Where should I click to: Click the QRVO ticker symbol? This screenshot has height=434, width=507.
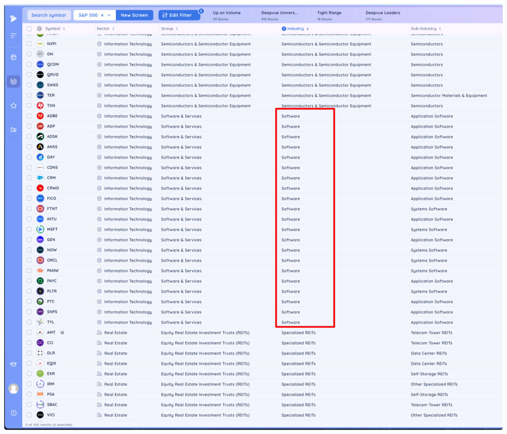(52, 75)
